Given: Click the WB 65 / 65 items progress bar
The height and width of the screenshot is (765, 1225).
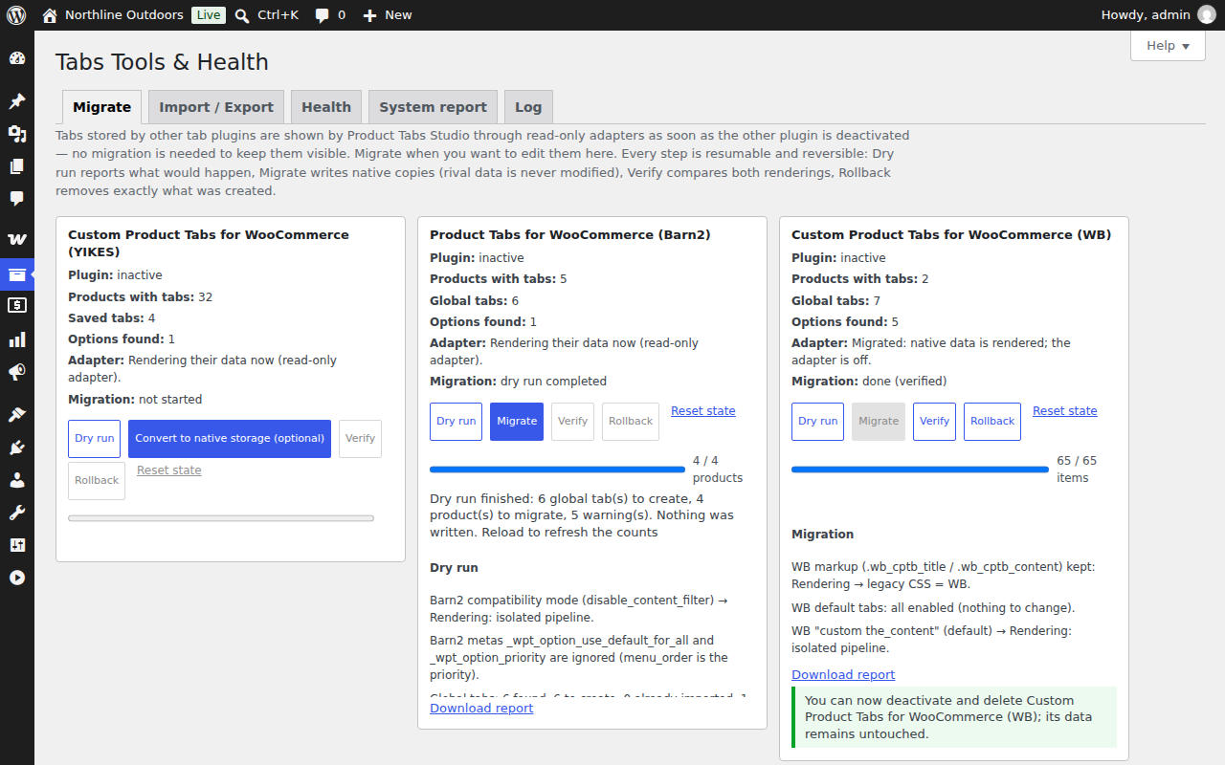Looking at the screenshot, I should click(x=920, y=470).
